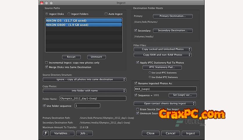Viewport: 243px width, 140px height.
Task: Open Copy Locked and Unlocked Photos dropdown
Action: [x=162, y=49]
